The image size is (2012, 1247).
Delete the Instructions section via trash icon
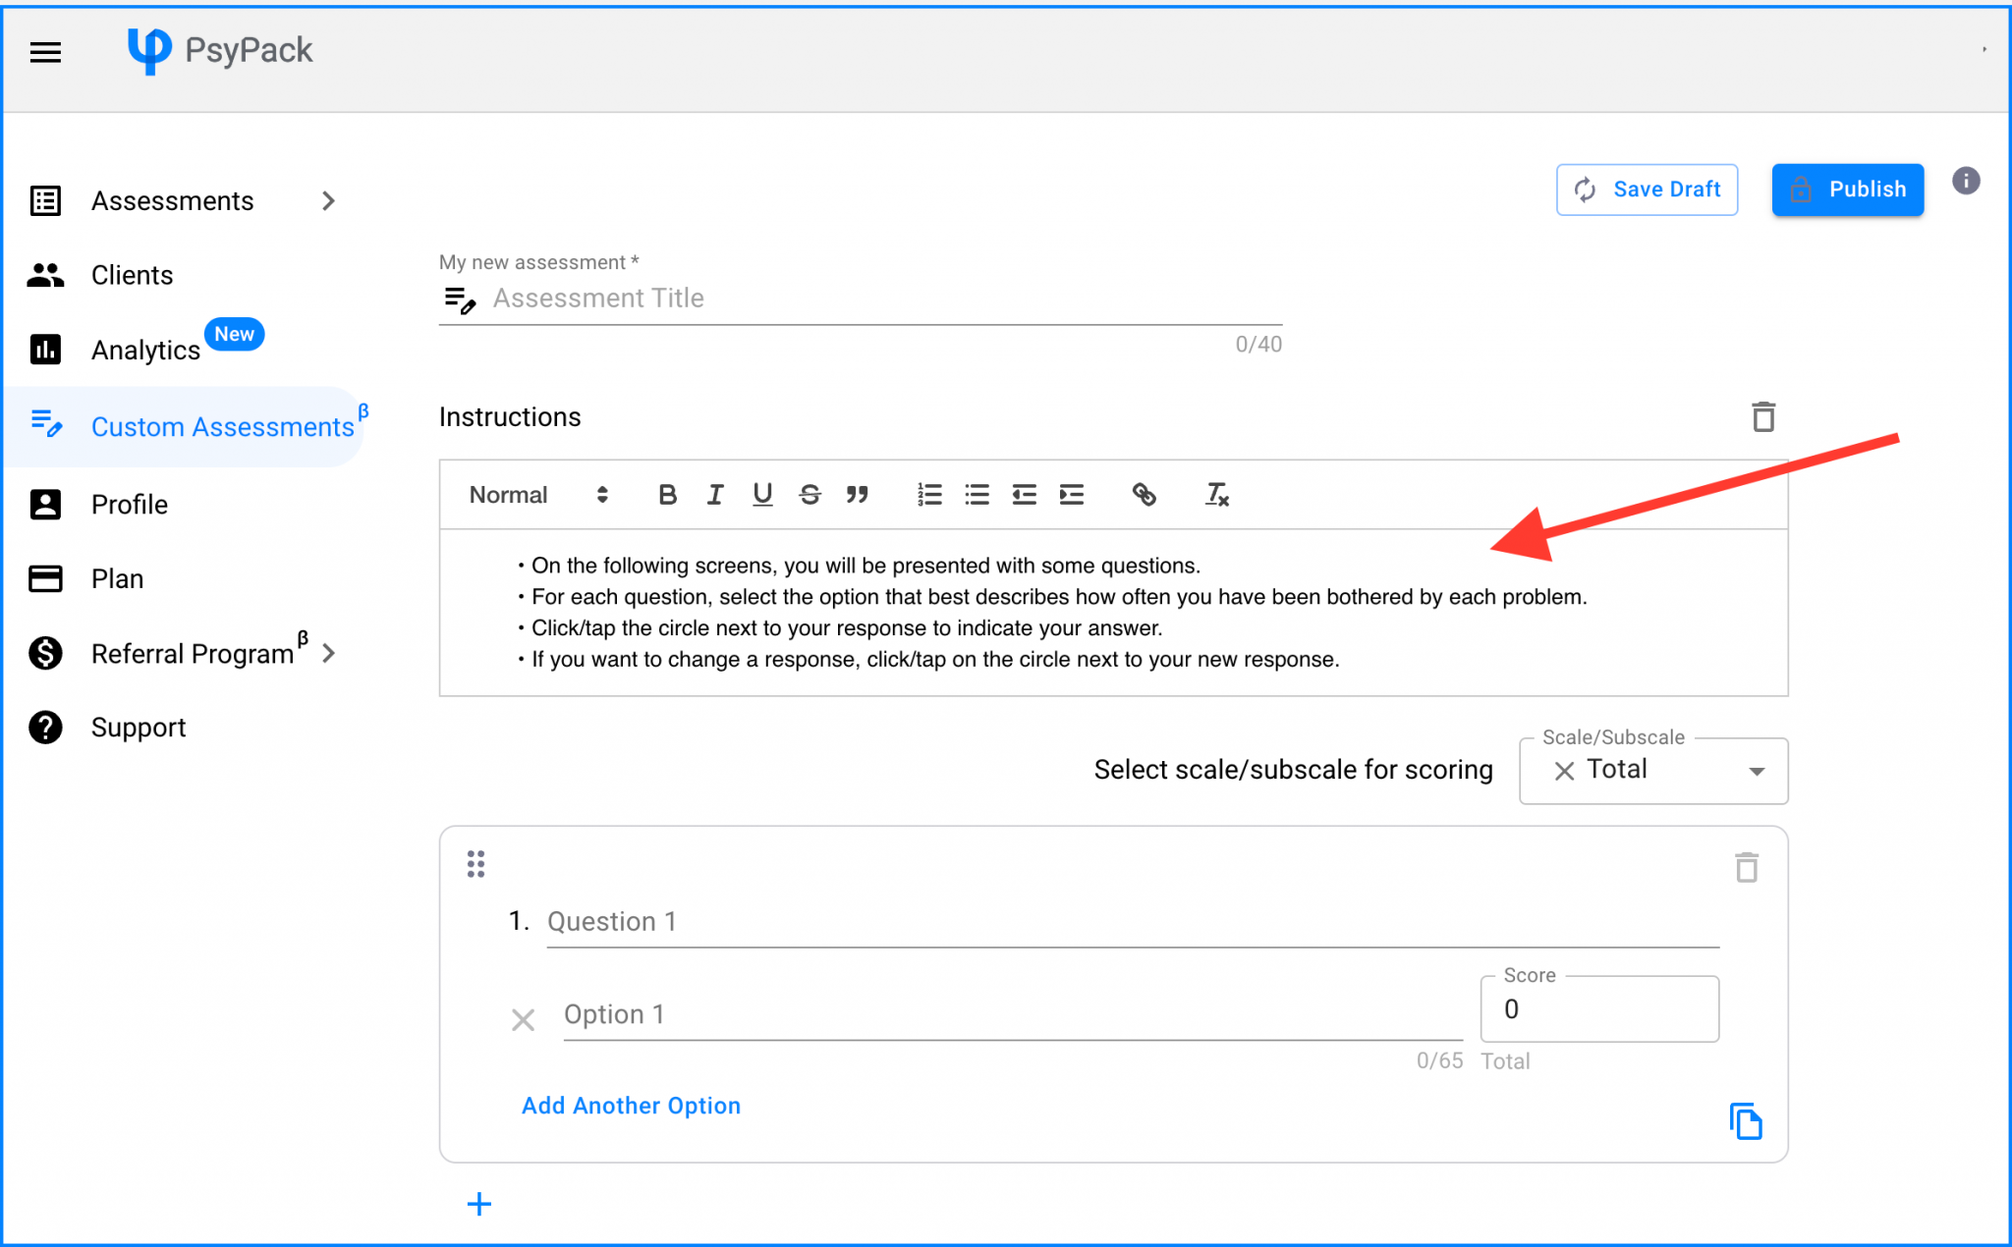pyautogui.click(x=1763, y=416)
